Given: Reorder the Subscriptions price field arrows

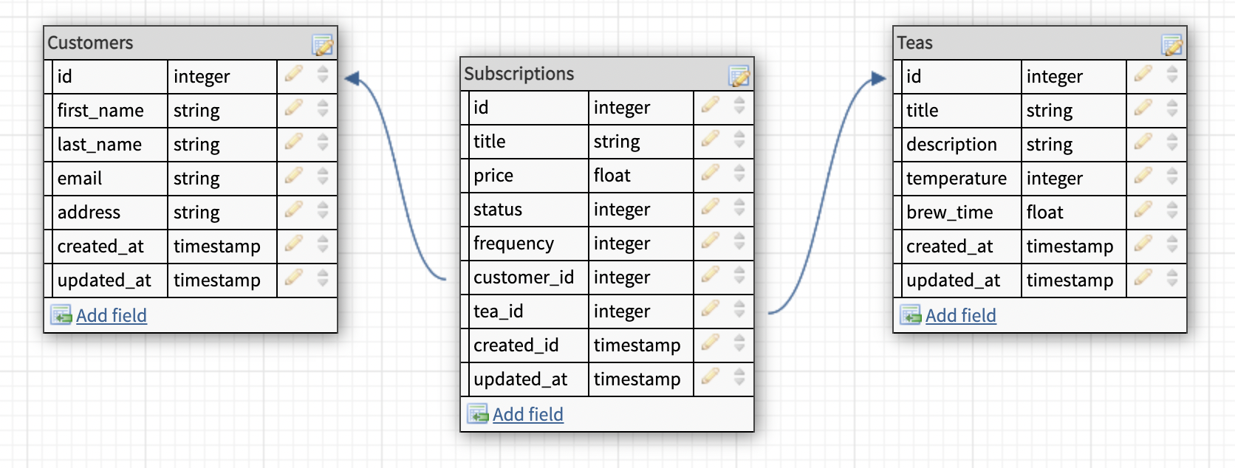Looking at the screenshot, I should (739, 173).
